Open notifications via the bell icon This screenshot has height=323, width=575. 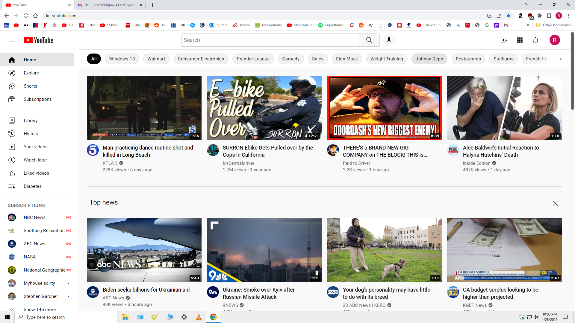[x=536, y=40]
